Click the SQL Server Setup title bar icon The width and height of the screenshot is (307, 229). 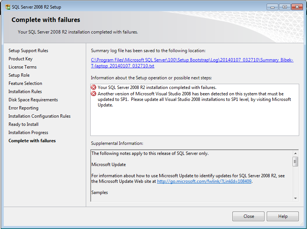(x=7, y=7)
